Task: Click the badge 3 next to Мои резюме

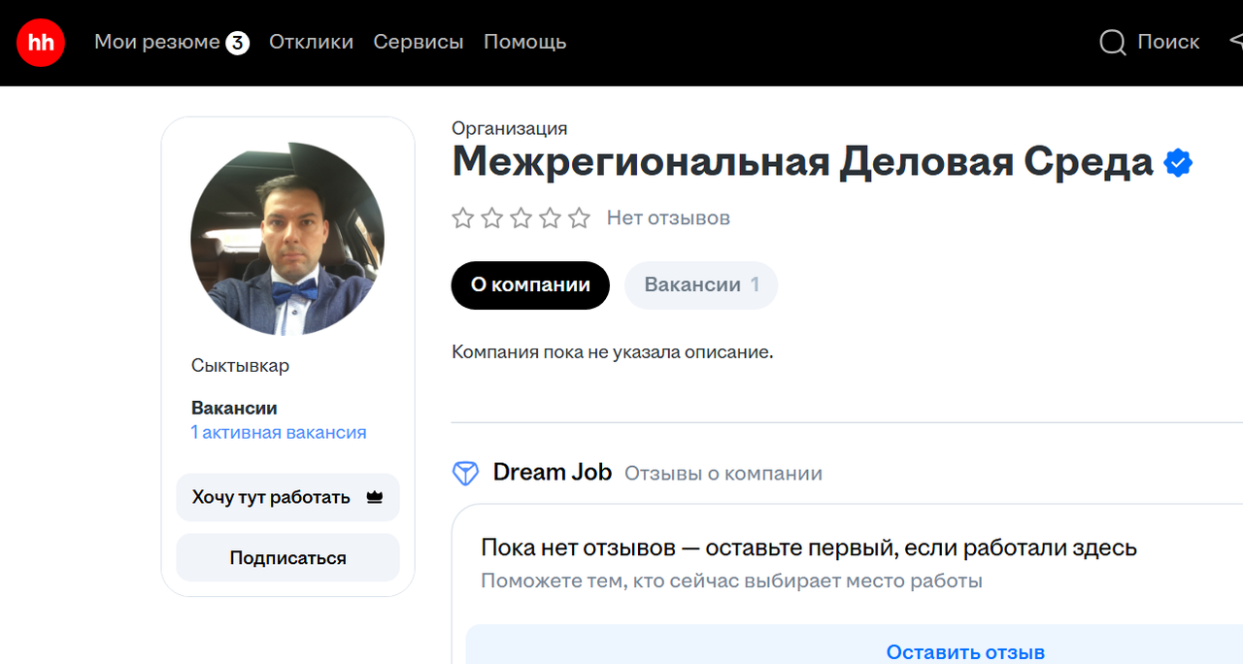Action: coord(238,43)
